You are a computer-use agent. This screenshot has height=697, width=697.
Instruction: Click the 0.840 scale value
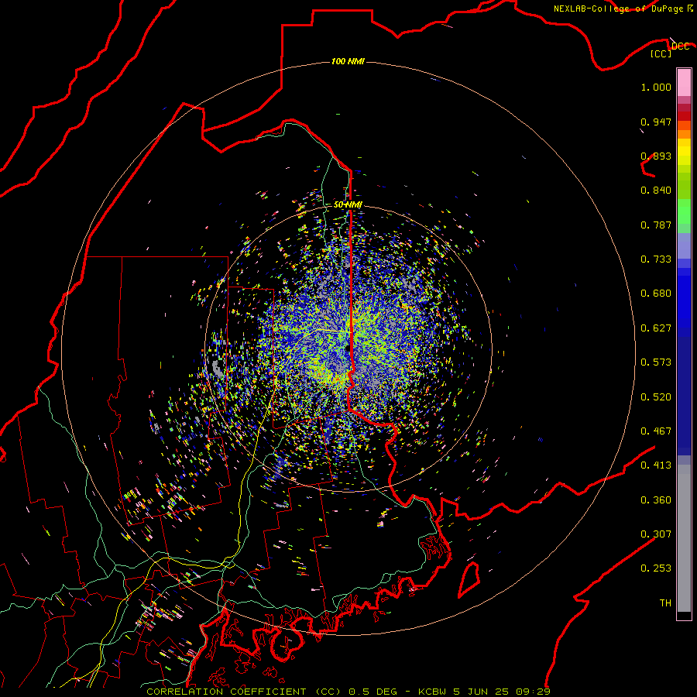pos(656,191)
